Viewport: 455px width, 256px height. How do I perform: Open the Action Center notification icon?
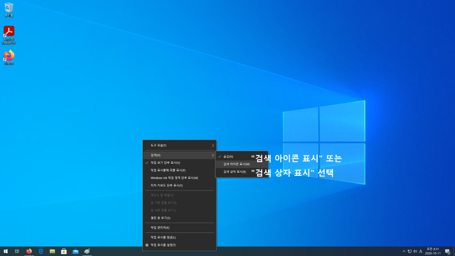click(447, 251)
